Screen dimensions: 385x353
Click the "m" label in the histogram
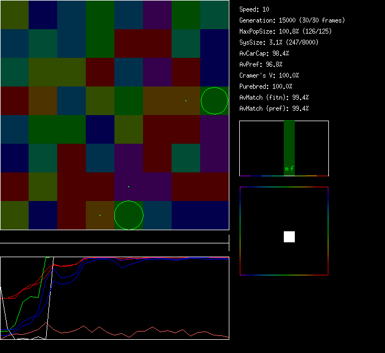point(287,169)
